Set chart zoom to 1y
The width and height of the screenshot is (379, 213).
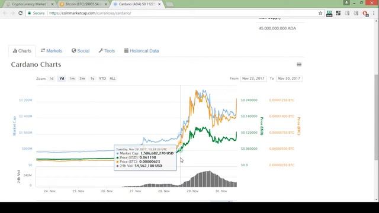(x=92, y=79)
